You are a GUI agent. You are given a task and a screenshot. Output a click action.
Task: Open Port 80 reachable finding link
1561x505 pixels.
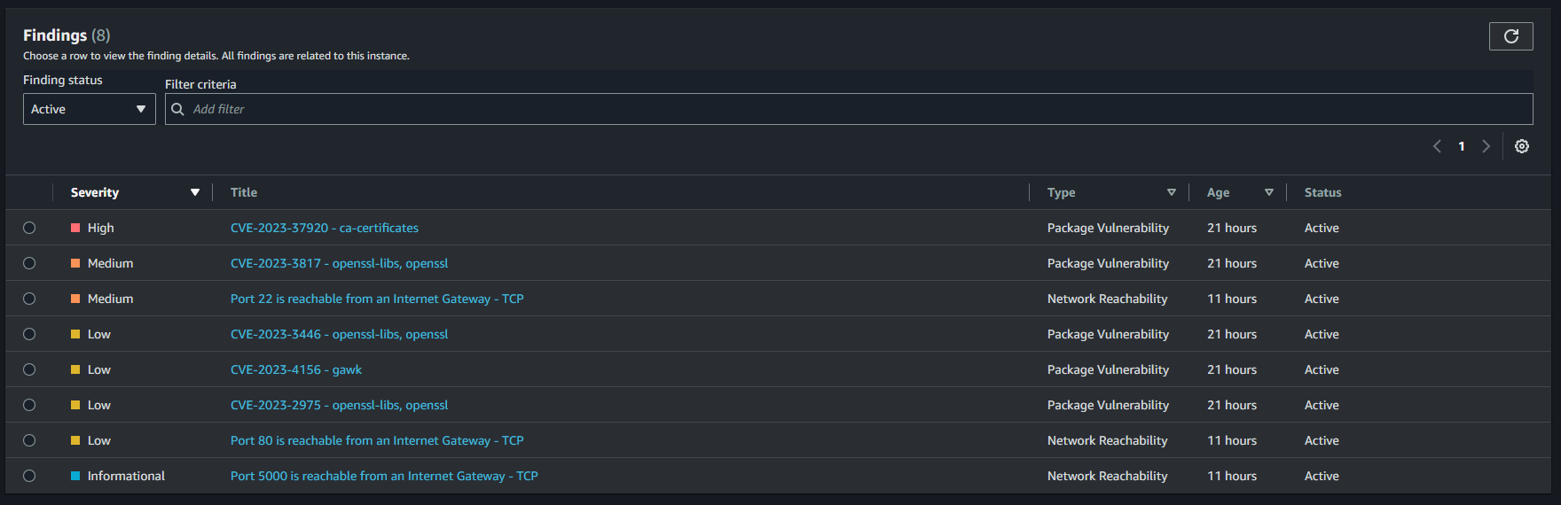click(377, 440)
